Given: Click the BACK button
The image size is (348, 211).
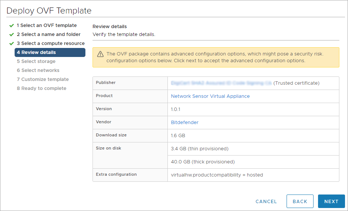Looking at the screenshot, I should click(300, 202).
